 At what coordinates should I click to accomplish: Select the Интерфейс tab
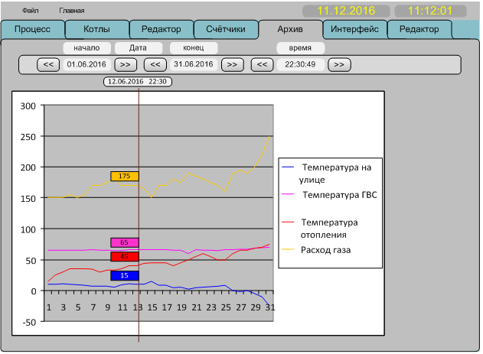pos(354,30)
